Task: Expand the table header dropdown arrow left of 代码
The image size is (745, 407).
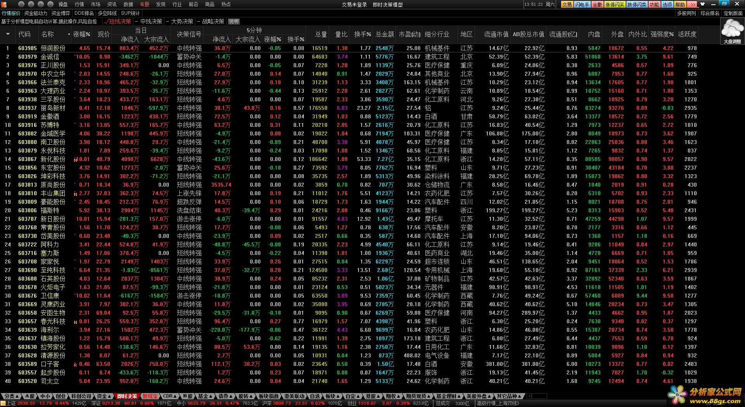Action: click(8, 34)
